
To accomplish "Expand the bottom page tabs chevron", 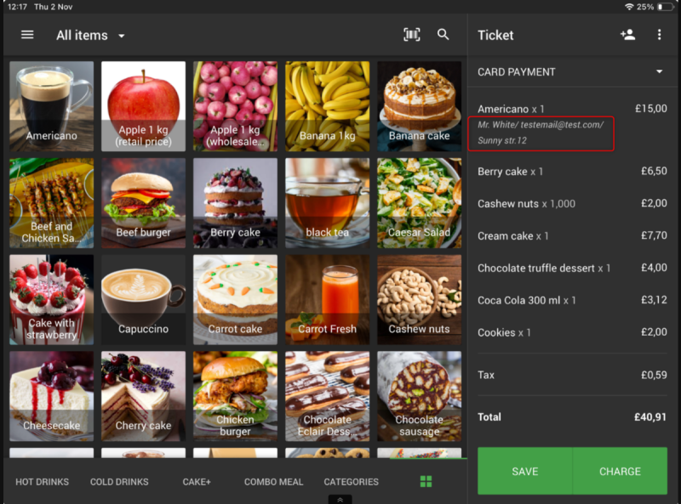I will pyautogui.click(x=339, y=500).
